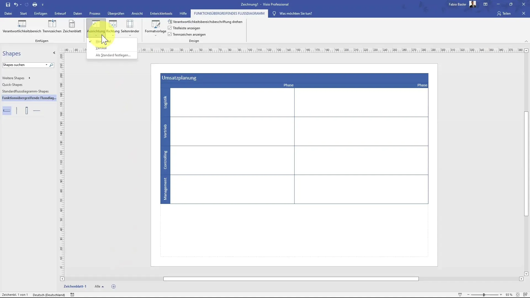Click the Teilen share button
530x298 pixels.
[x=504, y=14]
